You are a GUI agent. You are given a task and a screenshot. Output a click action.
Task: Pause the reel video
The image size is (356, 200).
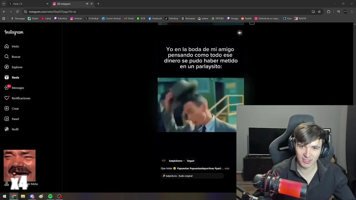click(201, 105)
